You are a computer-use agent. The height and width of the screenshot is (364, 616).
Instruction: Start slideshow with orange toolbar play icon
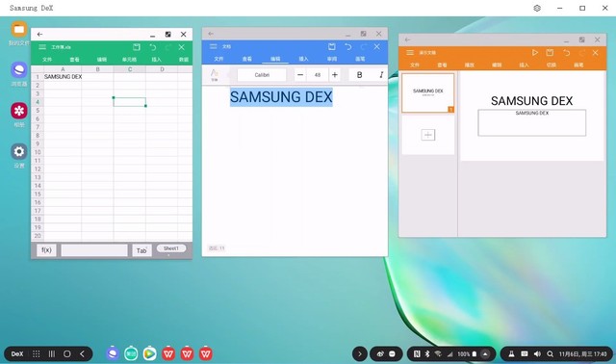pyautogui.click(x=535, y=52)
